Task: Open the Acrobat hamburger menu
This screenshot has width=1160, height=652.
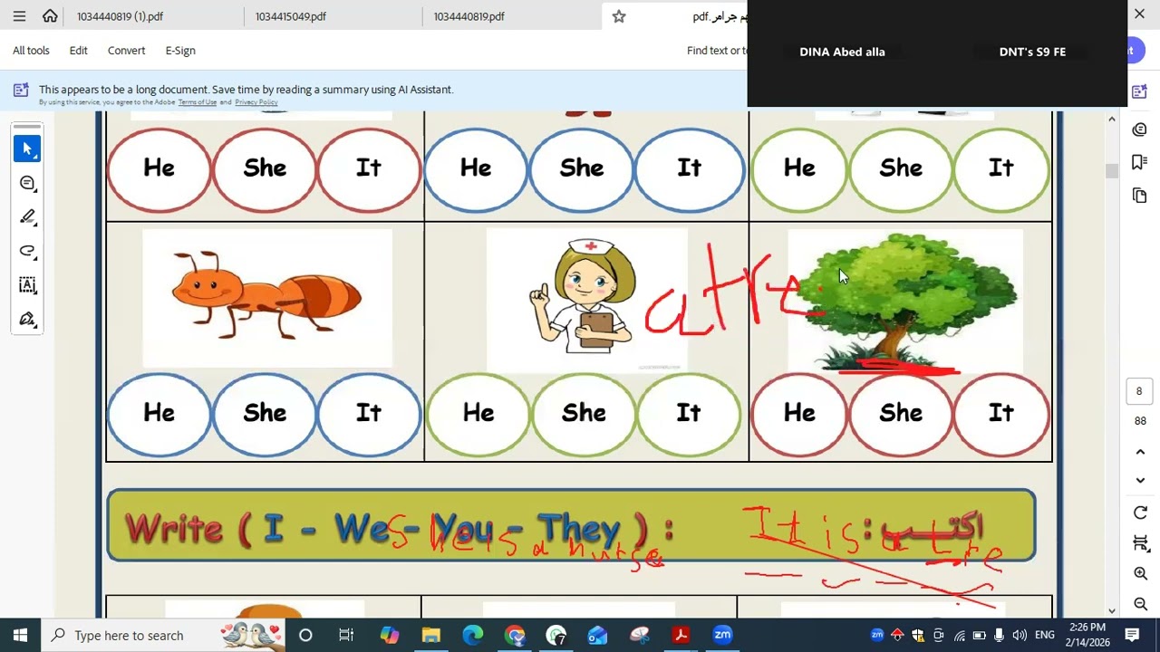Action: pyautogui.click(x=19, y=16)
